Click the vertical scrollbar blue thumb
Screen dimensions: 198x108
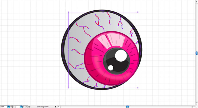(197, 53)
